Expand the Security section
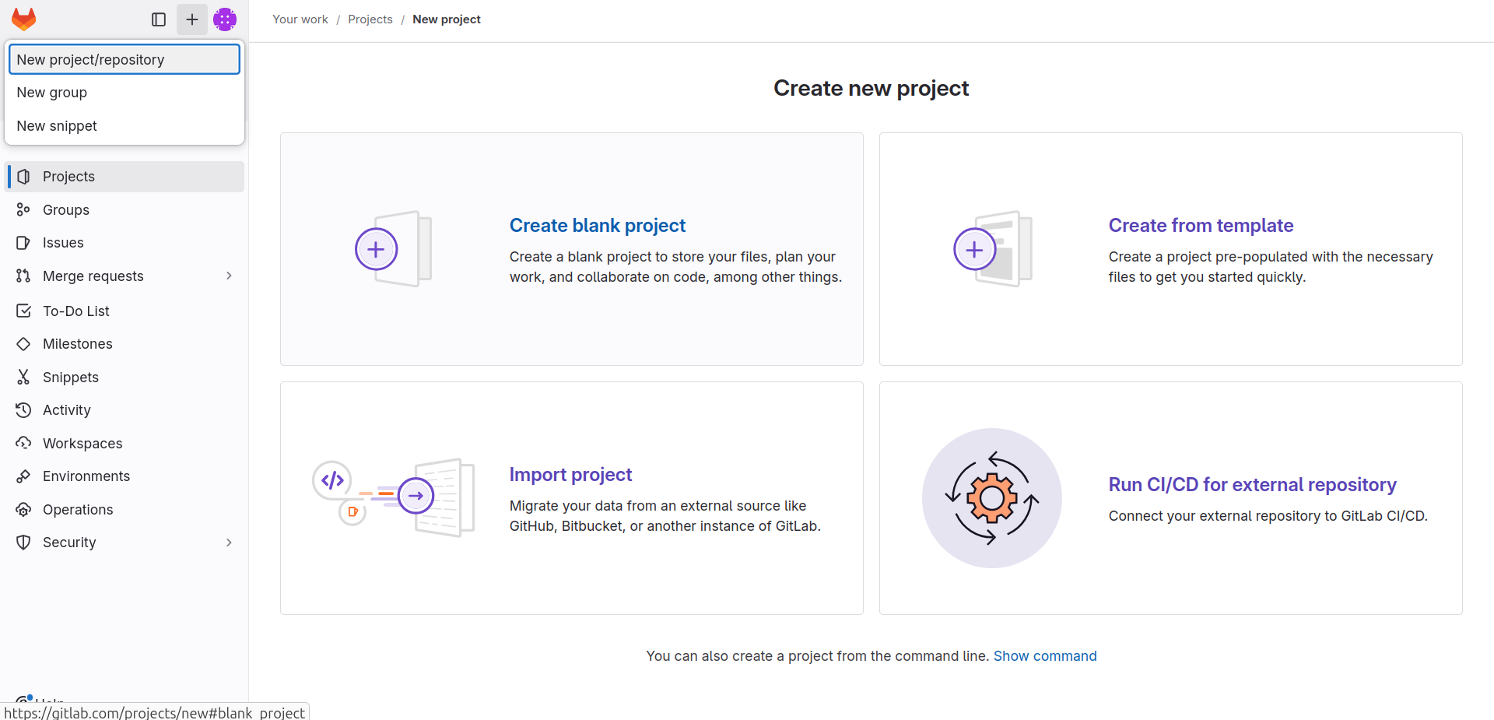The width and height of the screenshot is (1494, 720). (x=228, y=543)
